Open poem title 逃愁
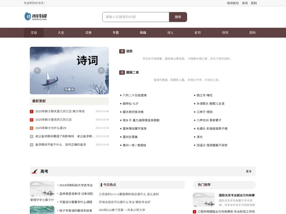Screen dimensions: 286x214 129,51
